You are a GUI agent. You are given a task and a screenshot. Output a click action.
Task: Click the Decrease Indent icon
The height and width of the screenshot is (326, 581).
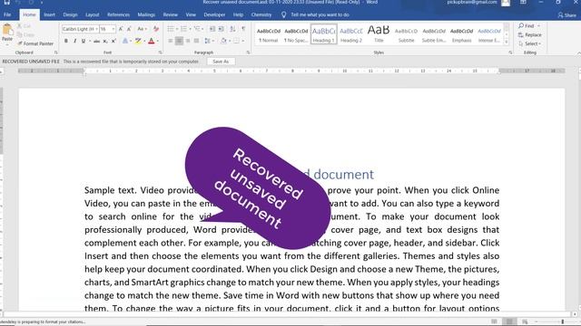click(212, 29)
